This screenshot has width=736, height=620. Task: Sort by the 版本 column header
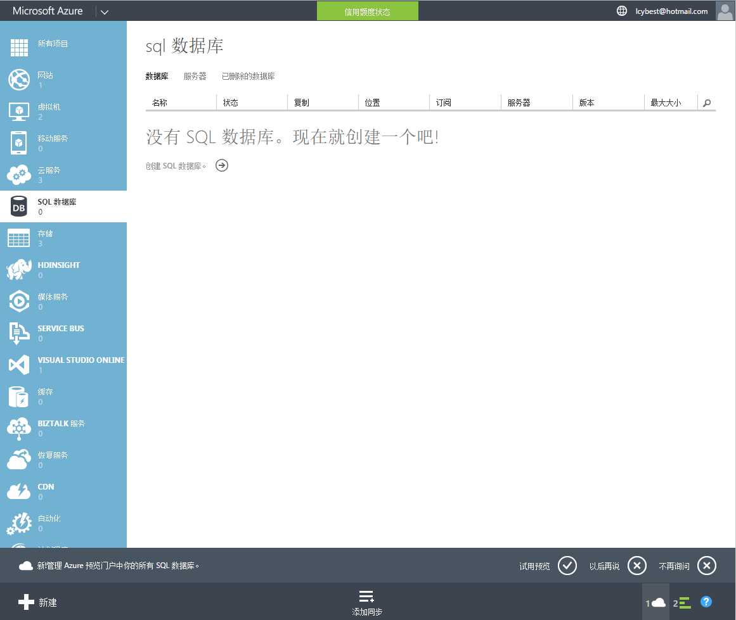point(587,103)
